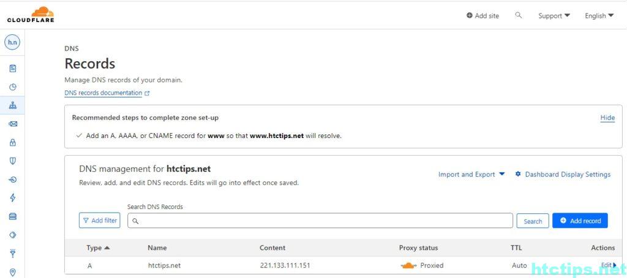Open Security shield icon in sidebar

[13, 161]
